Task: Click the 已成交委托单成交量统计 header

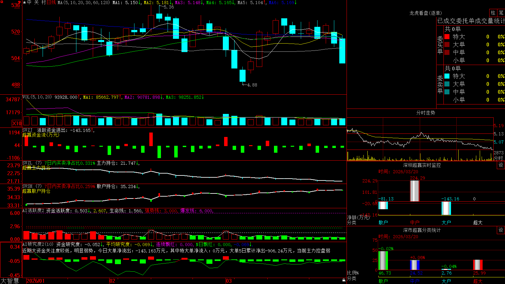Action: coord(471,21)
